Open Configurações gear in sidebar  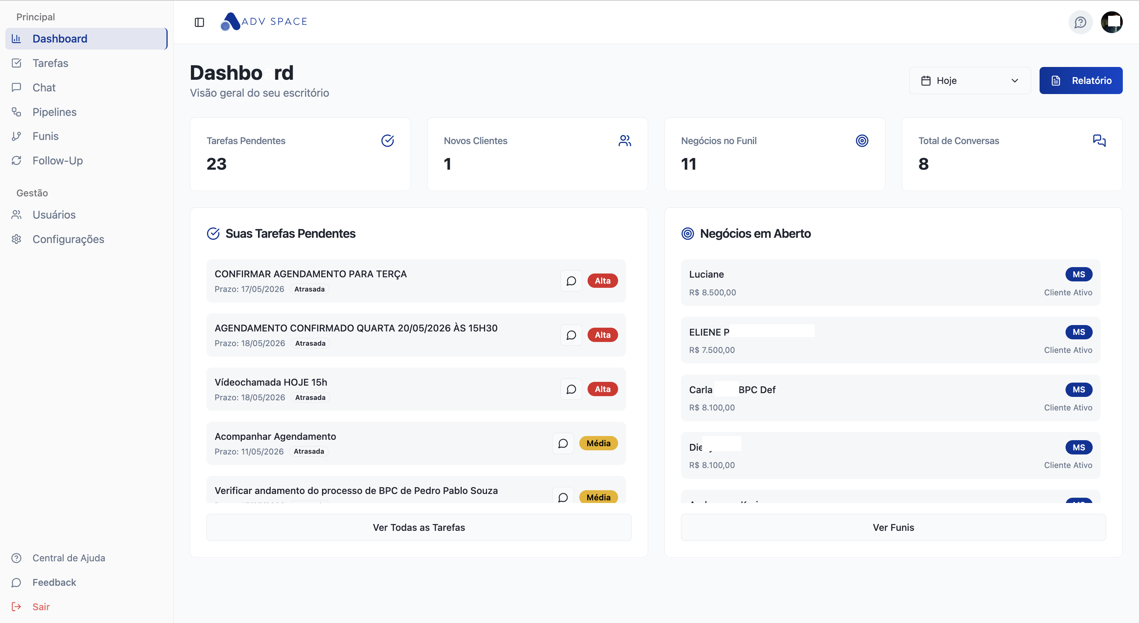pyautogui.click(x=16, y=239)
